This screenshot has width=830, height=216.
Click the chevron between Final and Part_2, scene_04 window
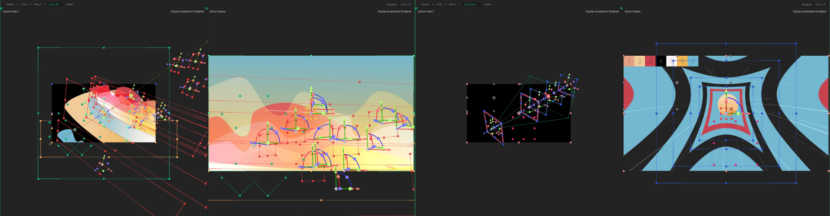click(31, 4)
